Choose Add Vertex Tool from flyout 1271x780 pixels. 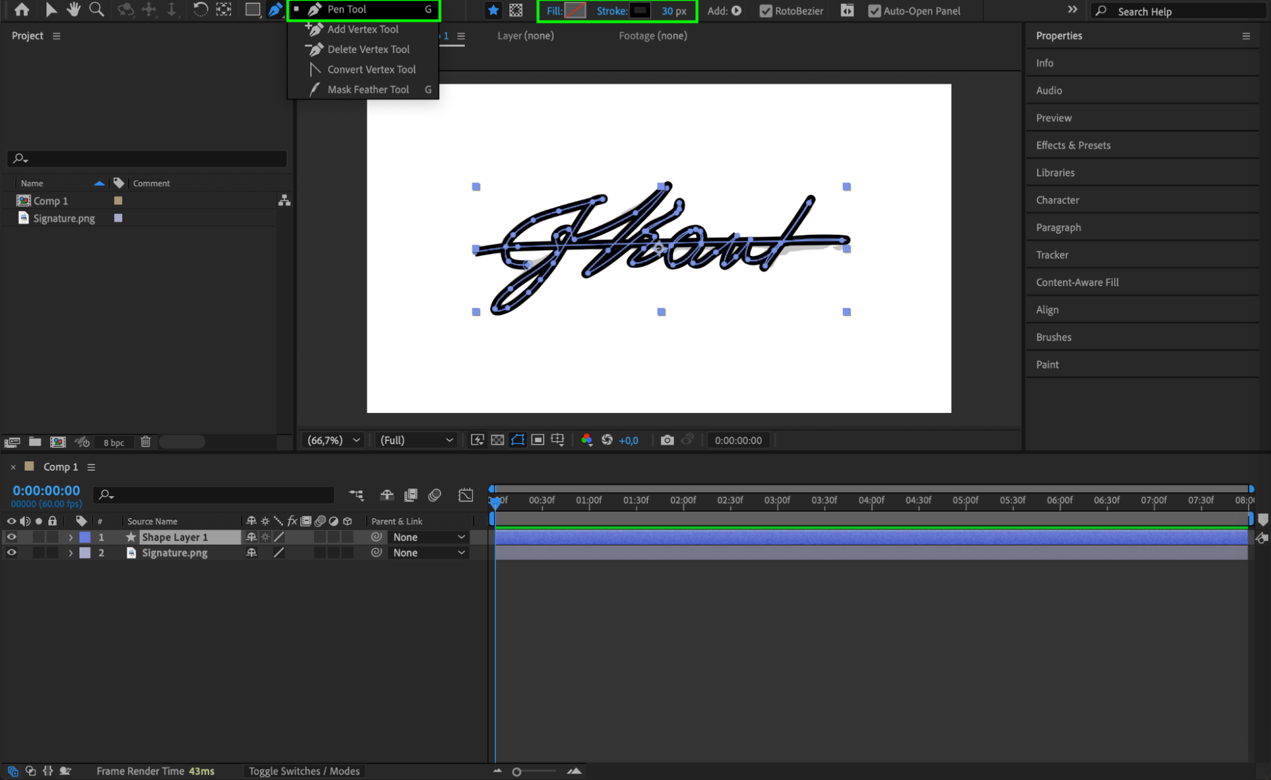(363, 29)
